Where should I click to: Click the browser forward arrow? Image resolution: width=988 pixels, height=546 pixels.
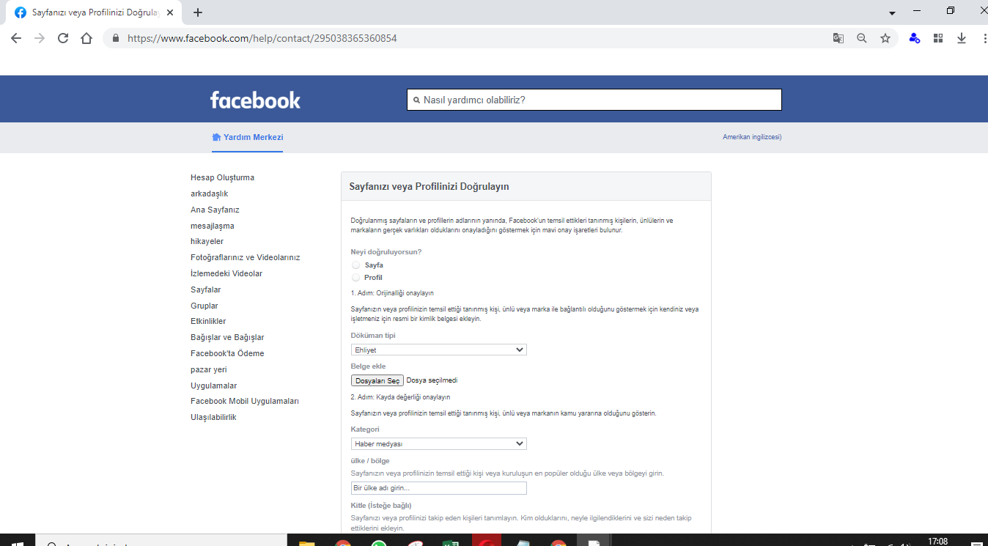pos(40,38)
